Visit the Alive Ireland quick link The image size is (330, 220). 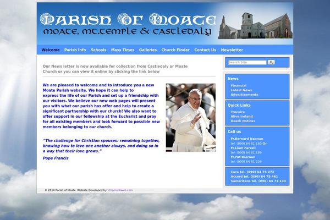(241, 117)
